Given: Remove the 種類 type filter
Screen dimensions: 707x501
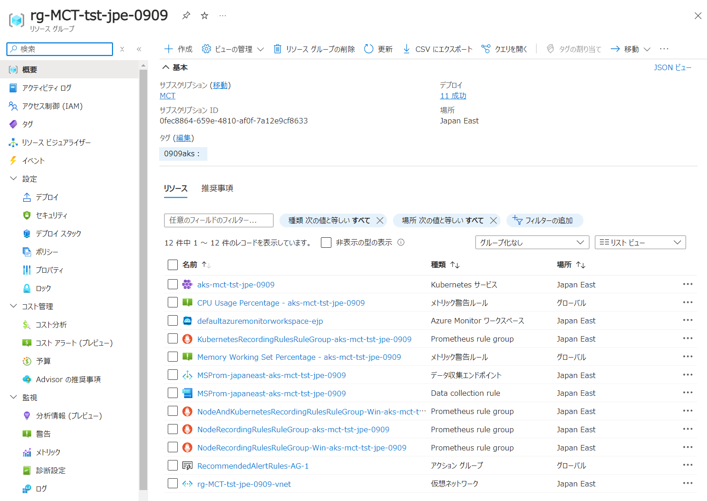Looking at the screenshot, I should [x=380, y=220].
